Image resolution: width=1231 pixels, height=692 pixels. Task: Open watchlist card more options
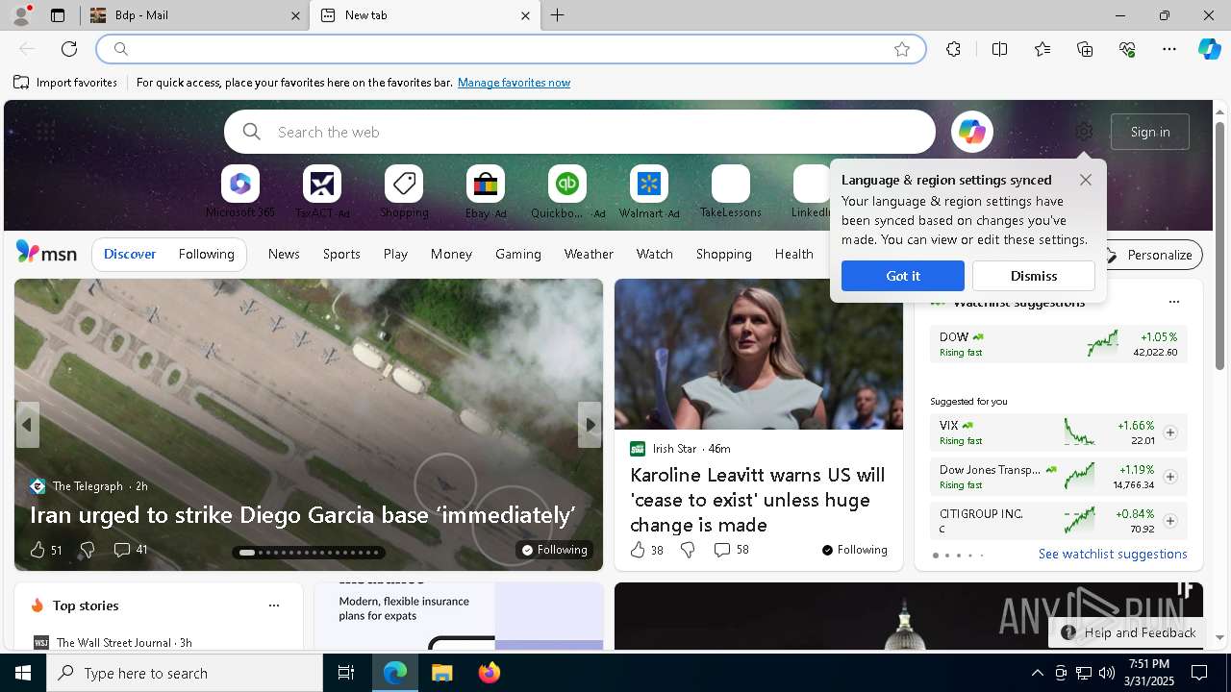coord(1173,302)
